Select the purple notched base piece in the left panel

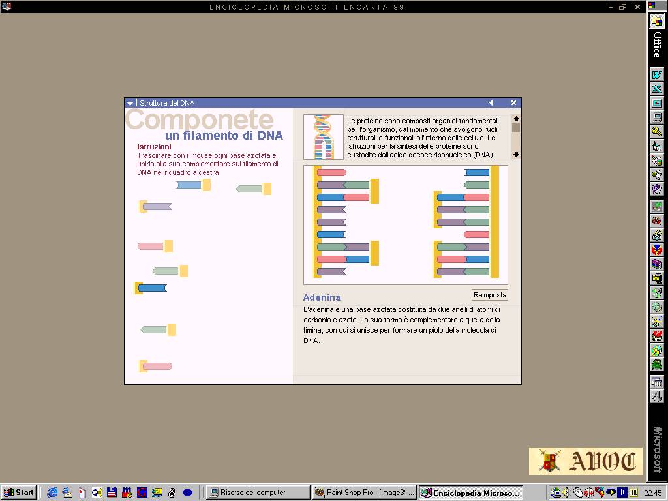click(155, 207)
